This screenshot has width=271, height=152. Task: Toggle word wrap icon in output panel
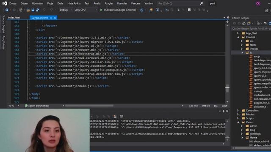122,117
